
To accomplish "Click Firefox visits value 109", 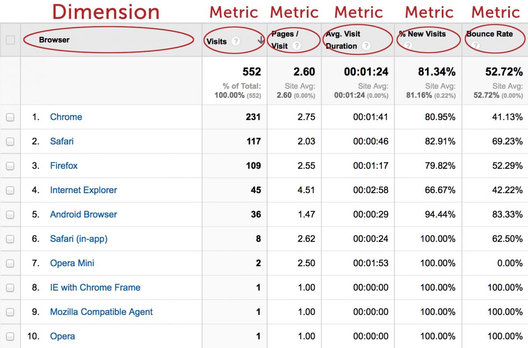I will pyautogui.click(x=253, y=166).
